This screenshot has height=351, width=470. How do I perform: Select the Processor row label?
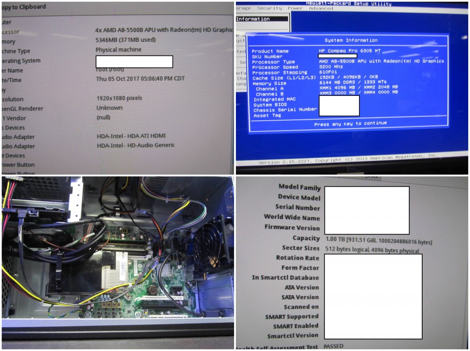pyautogui.click(x=11, y=32)
